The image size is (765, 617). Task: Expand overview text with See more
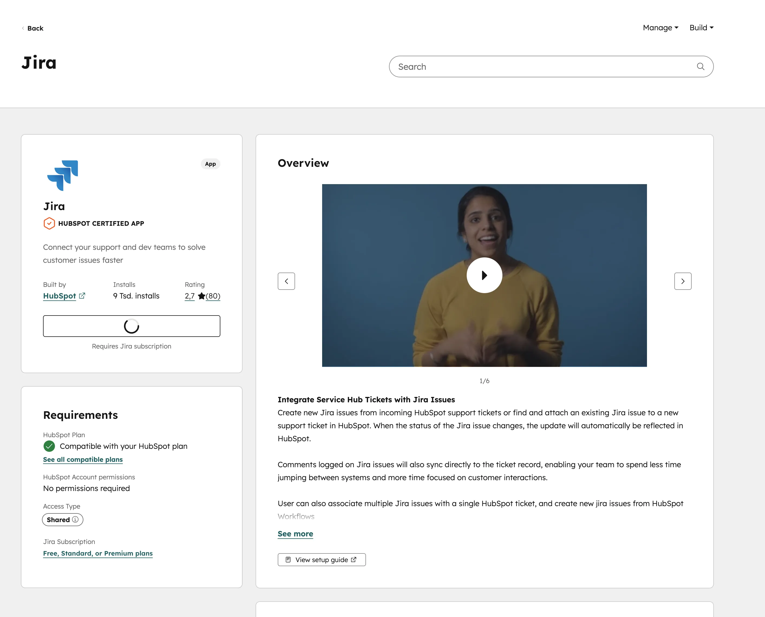[295, 533]
